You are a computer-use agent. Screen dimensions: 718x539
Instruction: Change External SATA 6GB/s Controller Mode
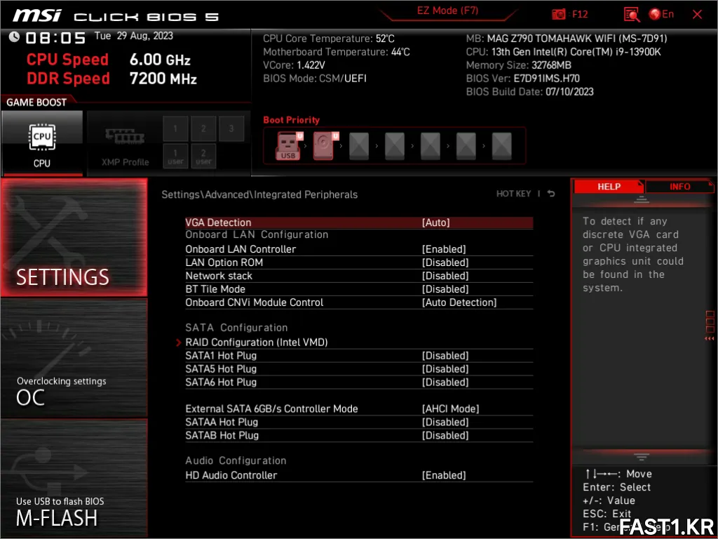[x=359, y=409]
